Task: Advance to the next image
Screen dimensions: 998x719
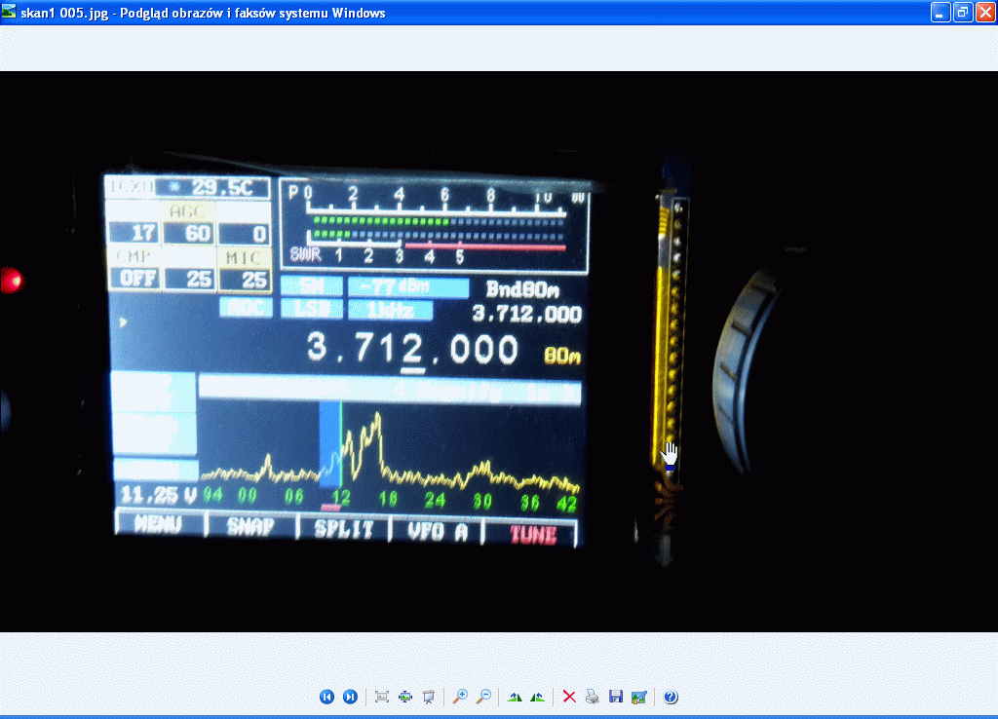Action: click(350, 697)
